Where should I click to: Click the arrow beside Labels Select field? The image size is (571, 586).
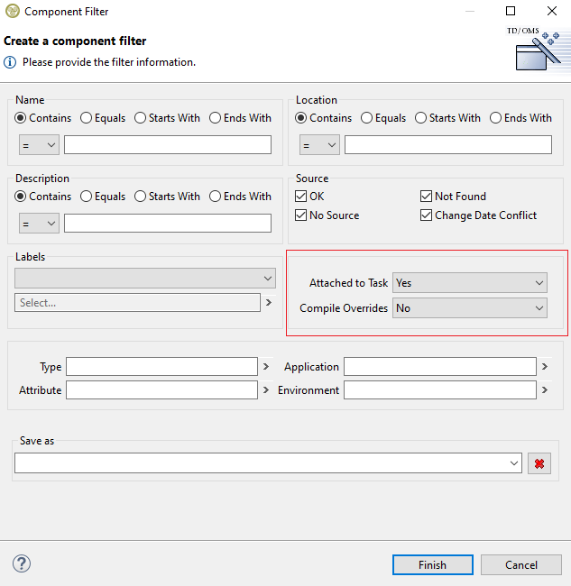click(269, 303)
